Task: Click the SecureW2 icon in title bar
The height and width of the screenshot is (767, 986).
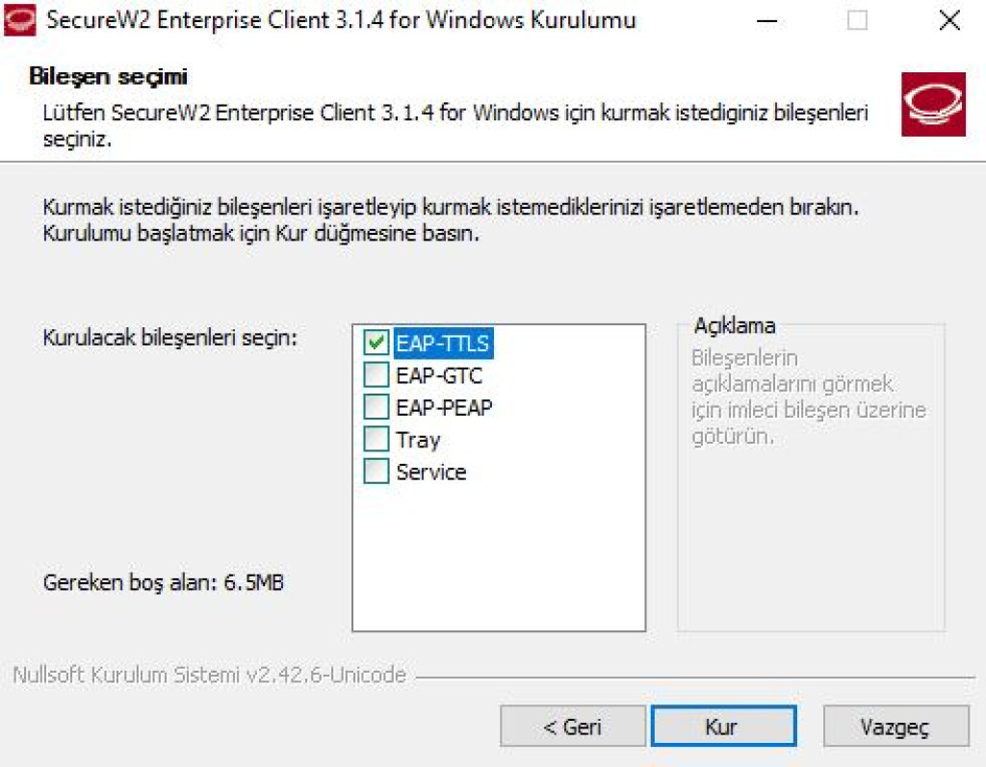Action: [19, 20]
